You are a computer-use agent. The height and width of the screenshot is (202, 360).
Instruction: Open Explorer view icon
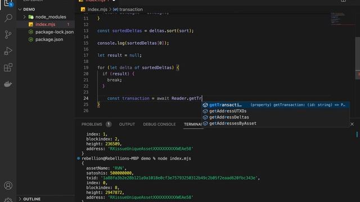coord(8,3)
